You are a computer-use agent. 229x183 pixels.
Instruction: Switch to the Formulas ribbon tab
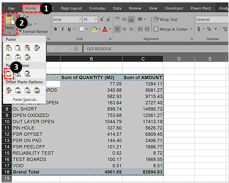pyautogui.click(x=97, y=8)
